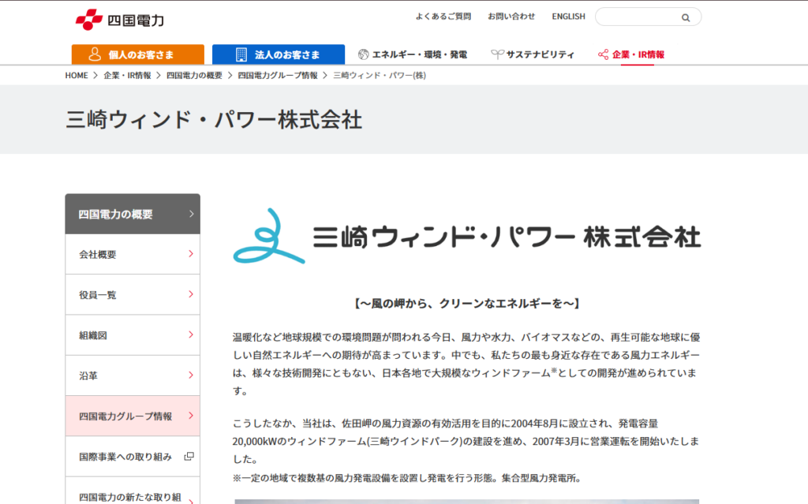The width and height of the screenshot is (808, 504).
Task: Select 四国電力グループ情報 in sidebar
Action: 133,416
